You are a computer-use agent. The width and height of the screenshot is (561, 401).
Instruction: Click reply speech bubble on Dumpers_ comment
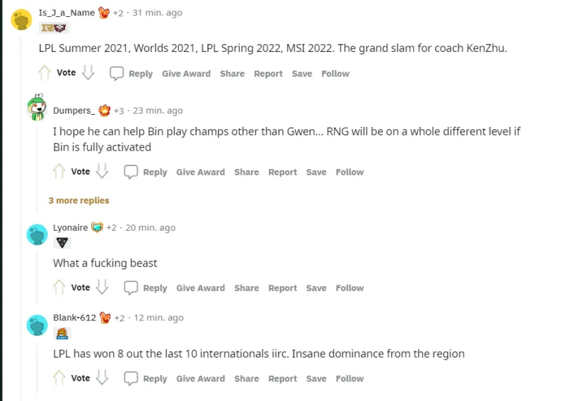coord(131,172)
